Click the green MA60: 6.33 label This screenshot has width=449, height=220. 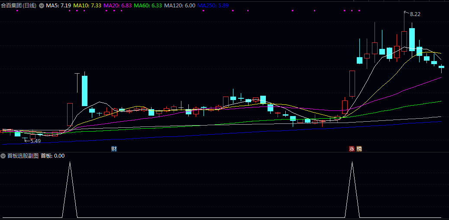coord(148,6)
